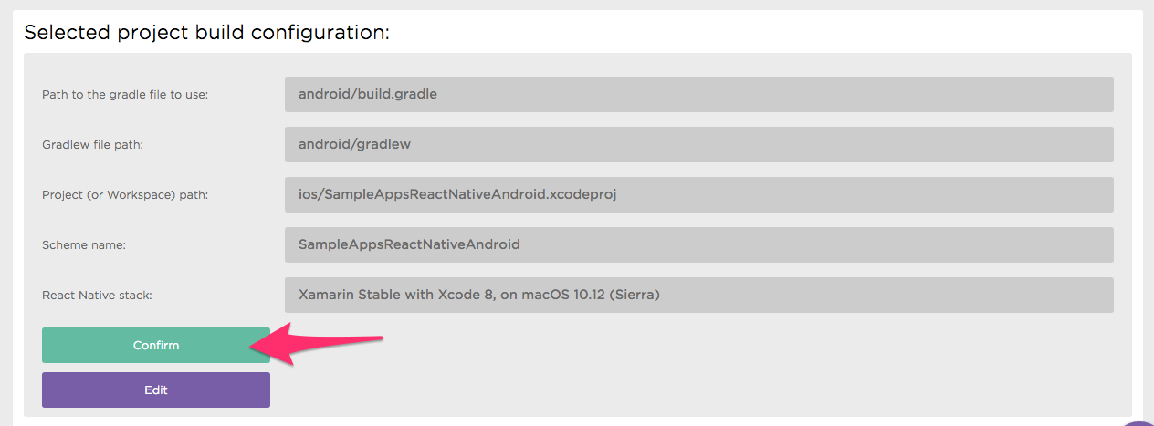Image resolution: width=1154 pixels, height=426 pixels.
Task: Click the green Confirm button
Action: (156, 345)
